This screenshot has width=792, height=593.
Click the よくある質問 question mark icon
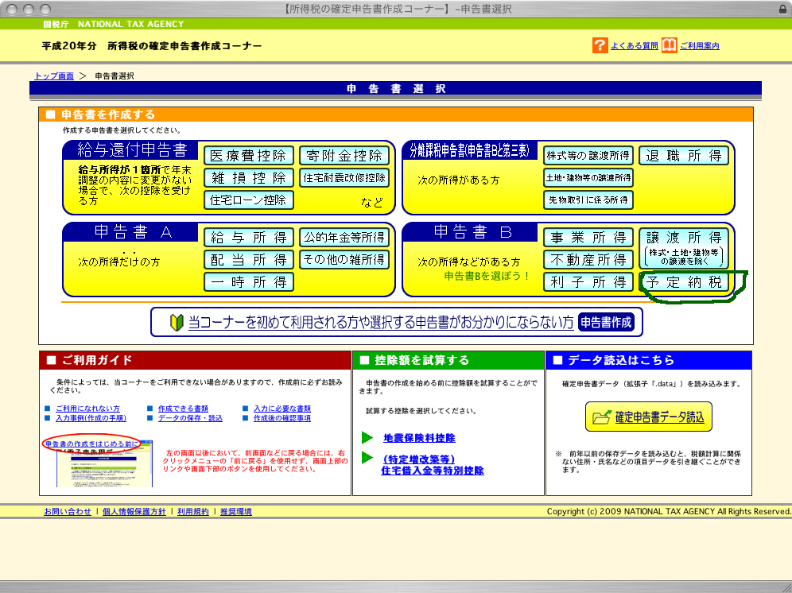click(x=600, y=46)
